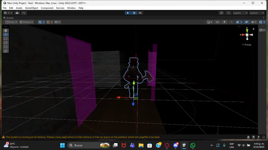Toggle scene audio
This screenshot has width=268, height=150.
point(231,22)
